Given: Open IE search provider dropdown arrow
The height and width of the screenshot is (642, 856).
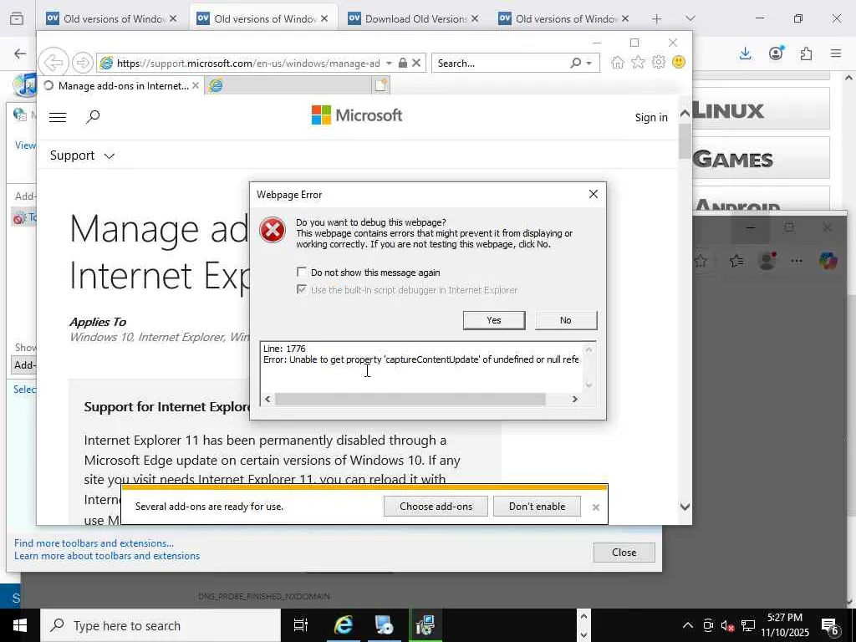Looking at the screenshot, I should click(589, 64).
